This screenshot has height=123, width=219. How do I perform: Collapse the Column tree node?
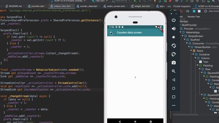tap(195, 58)
